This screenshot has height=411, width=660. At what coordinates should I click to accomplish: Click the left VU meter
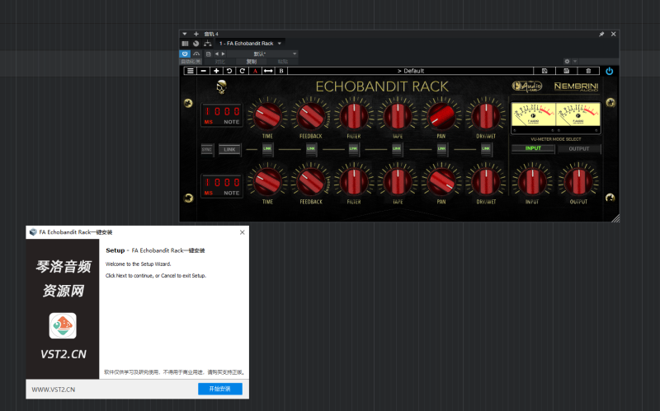click(533, 114)
